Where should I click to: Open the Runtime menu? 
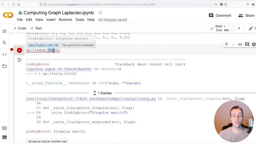(x=65, y=20)
